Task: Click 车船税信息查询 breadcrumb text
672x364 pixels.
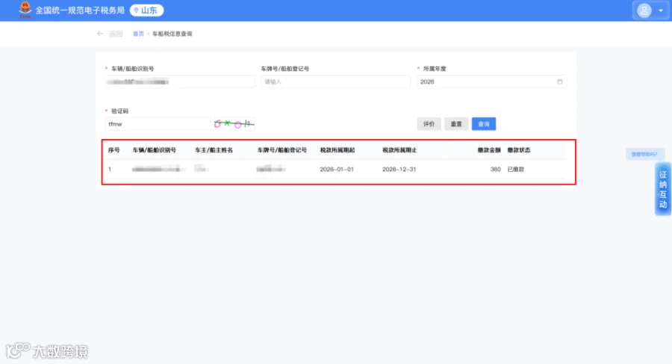Action: [172, 34]
